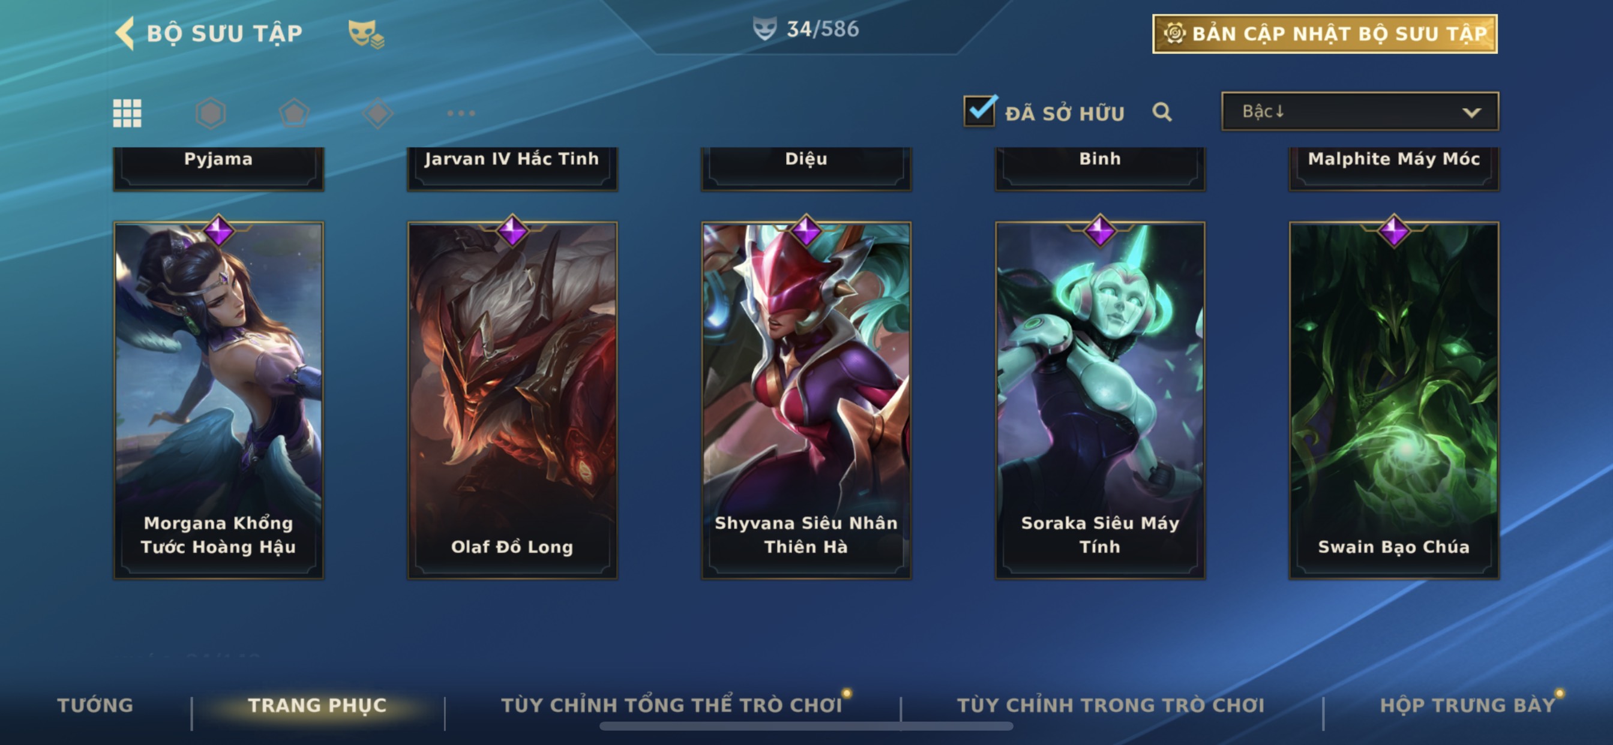Open Olaf Đồ Long skin card

point(512,400)
